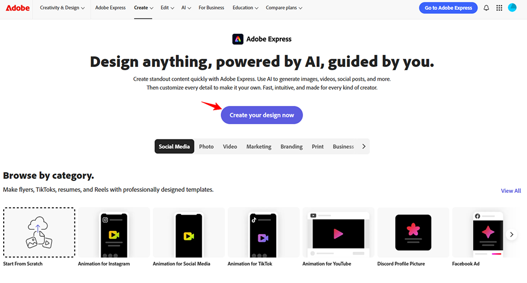Open the app switcher grid icon
Image resolution: width=527 pixels, height=283 pixels.
tap(499, 8)
